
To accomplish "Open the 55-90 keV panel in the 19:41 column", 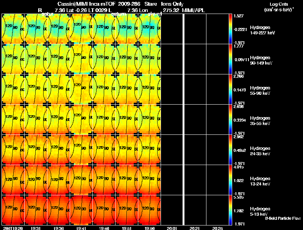I will click(x=81, y=89).
